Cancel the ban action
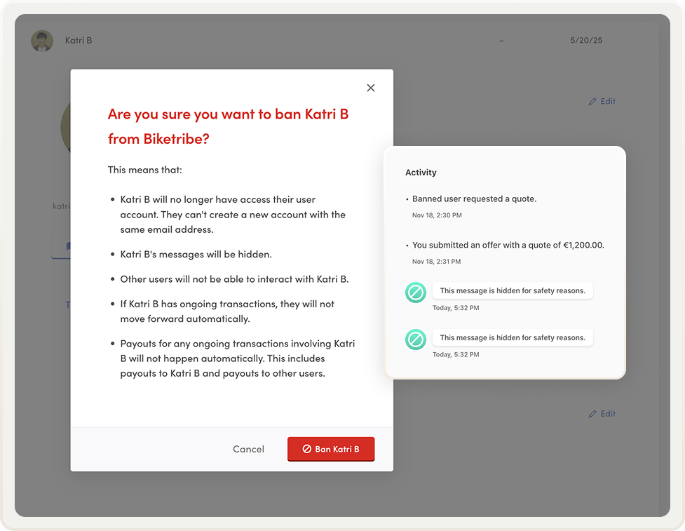 248,449
